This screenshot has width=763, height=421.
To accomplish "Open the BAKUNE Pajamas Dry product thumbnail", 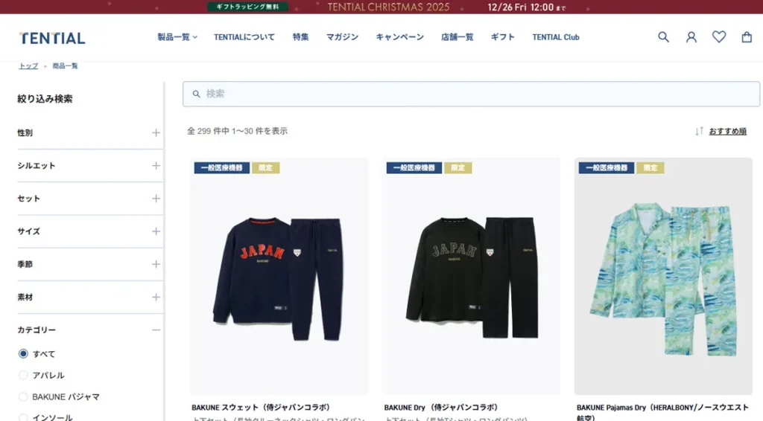I will point(663,276).
